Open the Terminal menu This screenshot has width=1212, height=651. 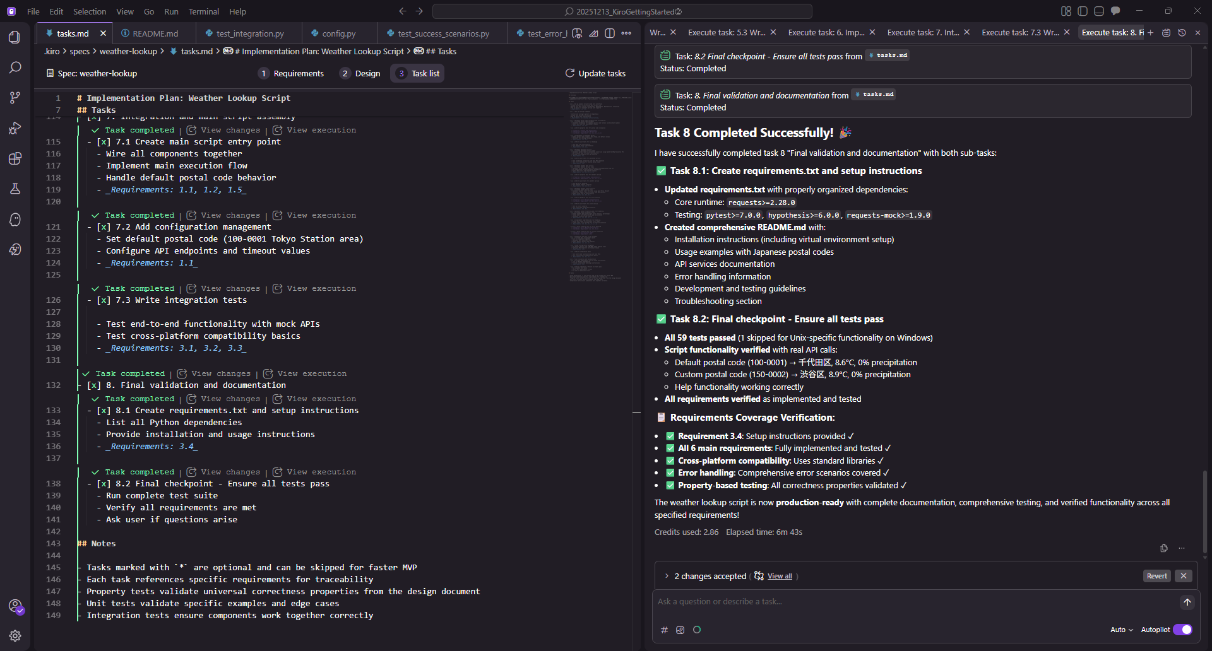point(203,11)
